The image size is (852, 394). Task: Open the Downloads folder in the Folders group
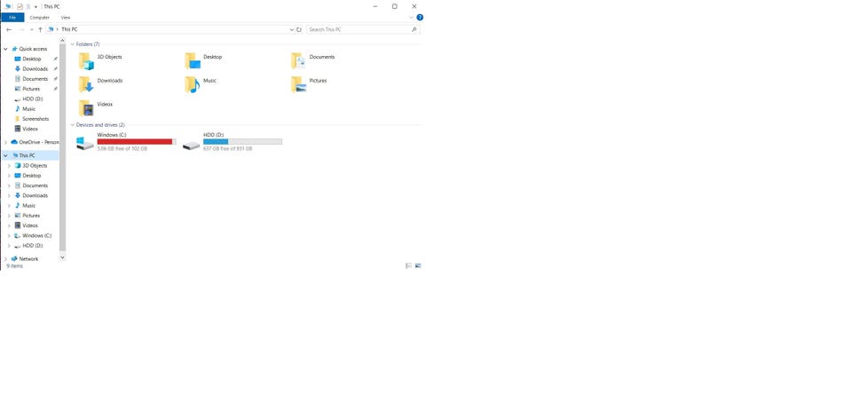pos(101,84)
